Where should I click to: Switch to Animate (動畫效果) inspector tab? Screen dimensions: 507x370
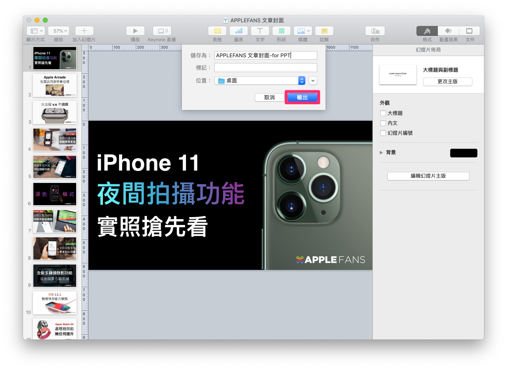pos(448,31)
